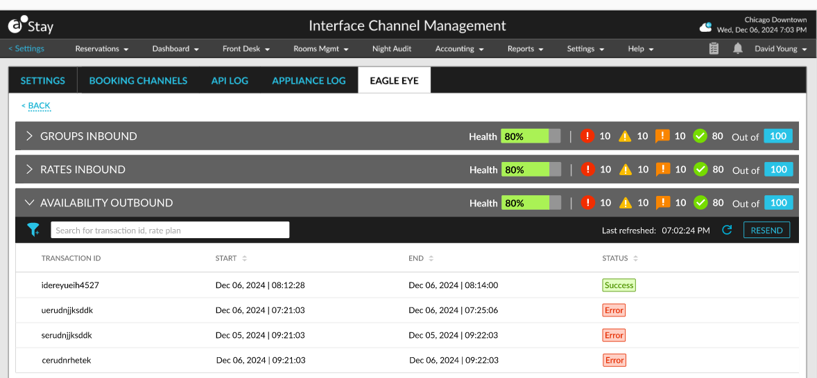Click the < Settings breadcrumb link

[x=26, y=49]
